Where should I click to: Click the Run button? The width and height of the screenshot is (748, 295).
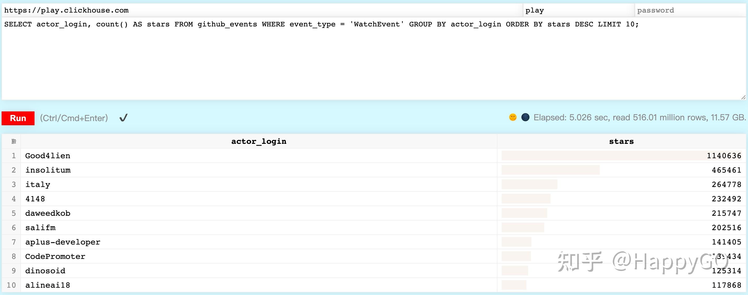(x=18, y=118)
